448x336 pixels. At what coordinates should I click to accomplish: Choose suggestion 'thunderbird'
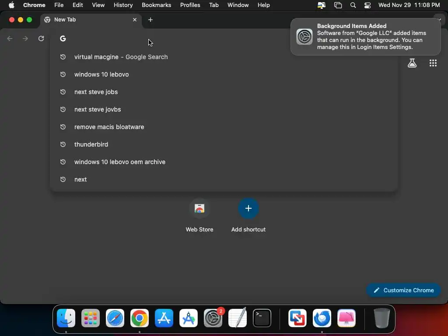click(224, 144)
